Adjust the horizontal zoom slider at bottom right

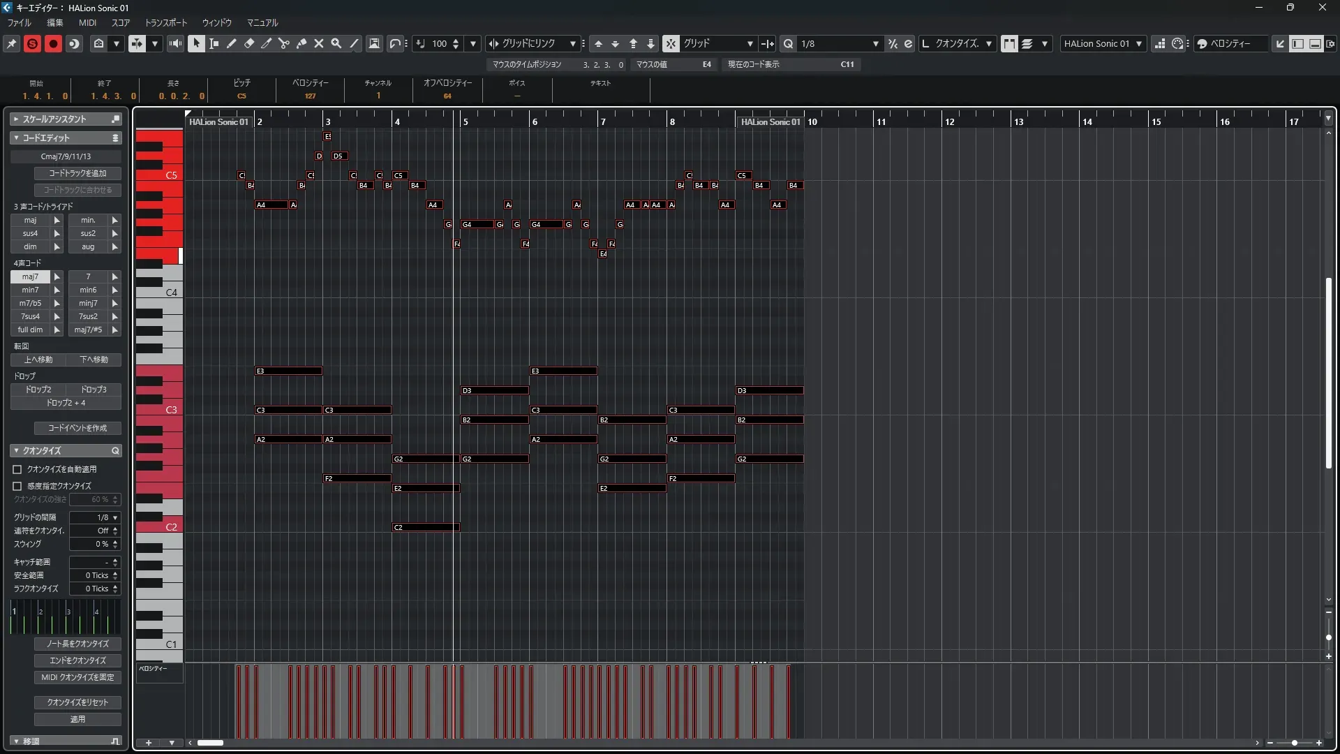(x=1295, y=743)
